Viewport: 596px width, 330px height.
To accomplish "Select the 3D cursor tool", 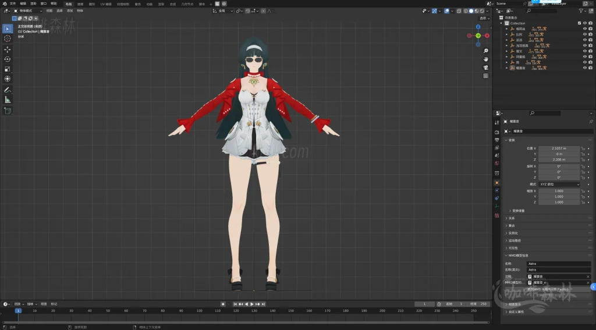I will 7,38.
